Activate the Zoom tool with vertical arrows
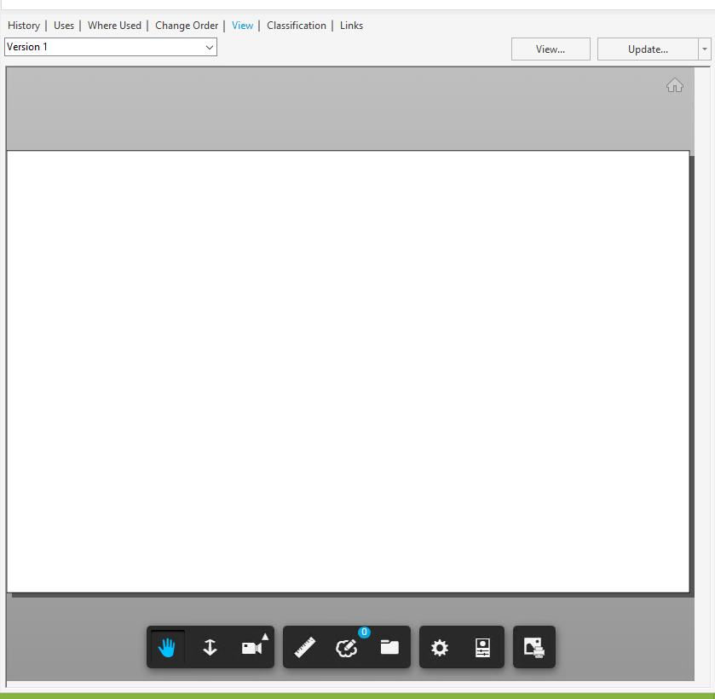The image size is (715, 699). click(210, 647)
